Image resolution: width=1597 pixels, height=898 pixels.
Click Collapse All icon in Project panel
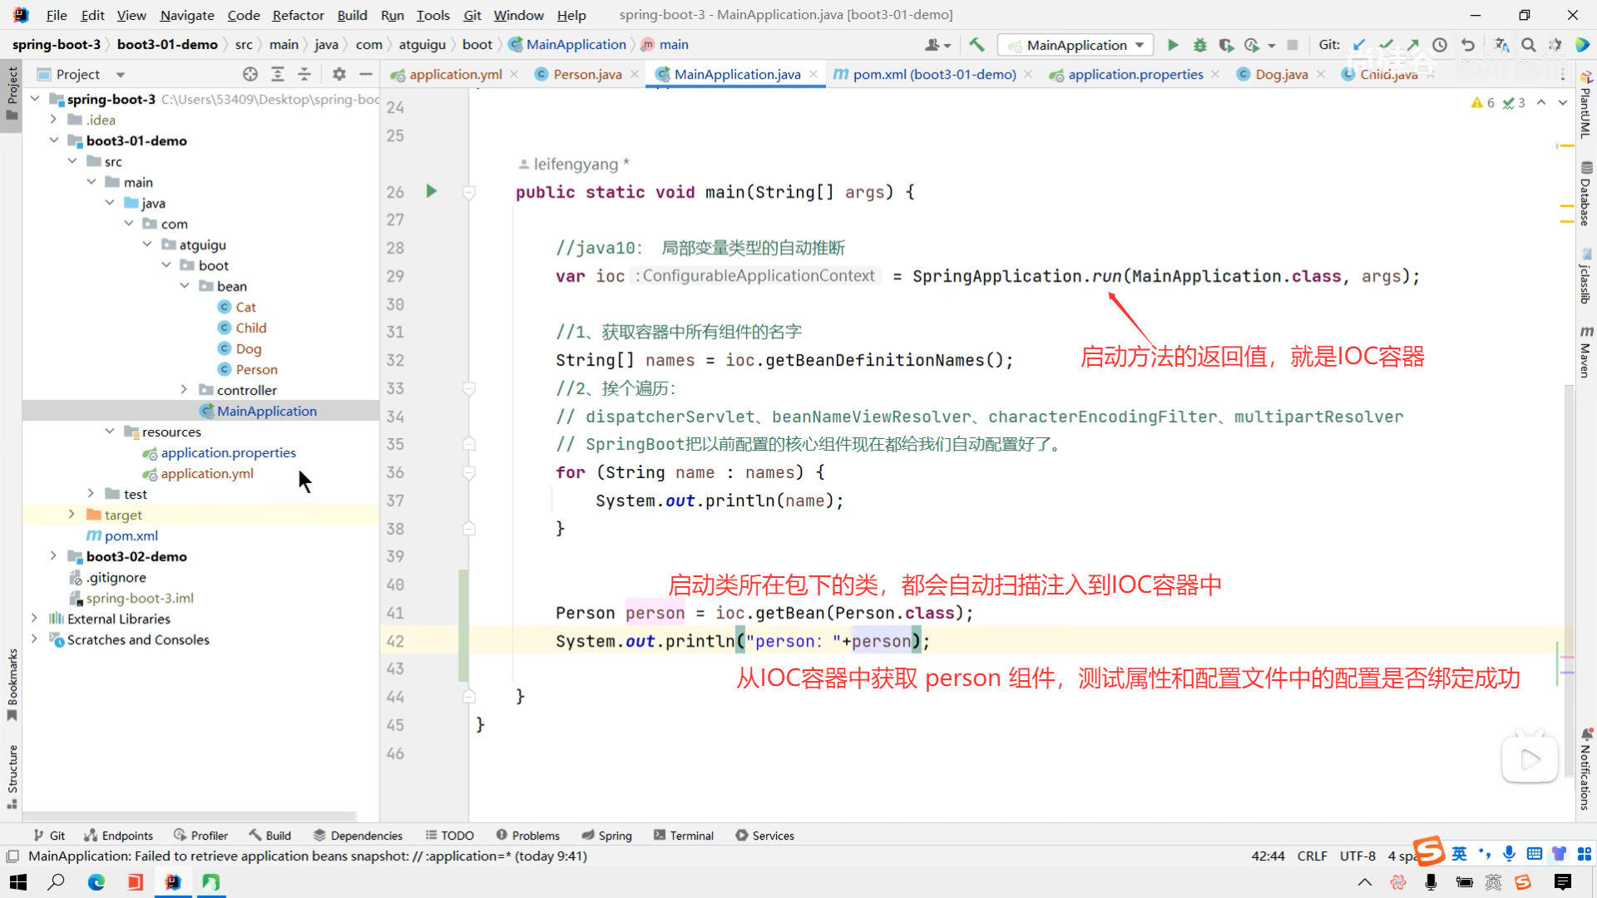pos(304,74)
